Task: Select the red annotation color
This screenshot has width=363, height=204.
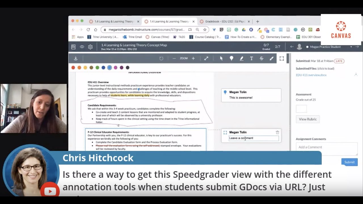Action: coord(73,67)
